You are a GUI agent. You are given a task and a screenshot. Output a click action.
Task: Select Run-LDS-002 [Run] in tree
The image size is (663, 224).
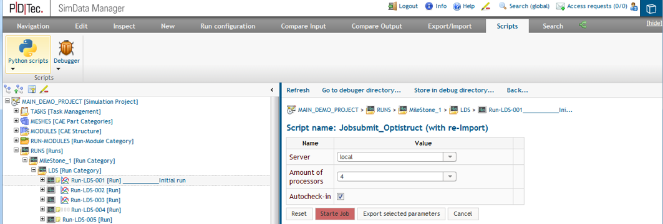pyautogui.click(x=95, y=190)
